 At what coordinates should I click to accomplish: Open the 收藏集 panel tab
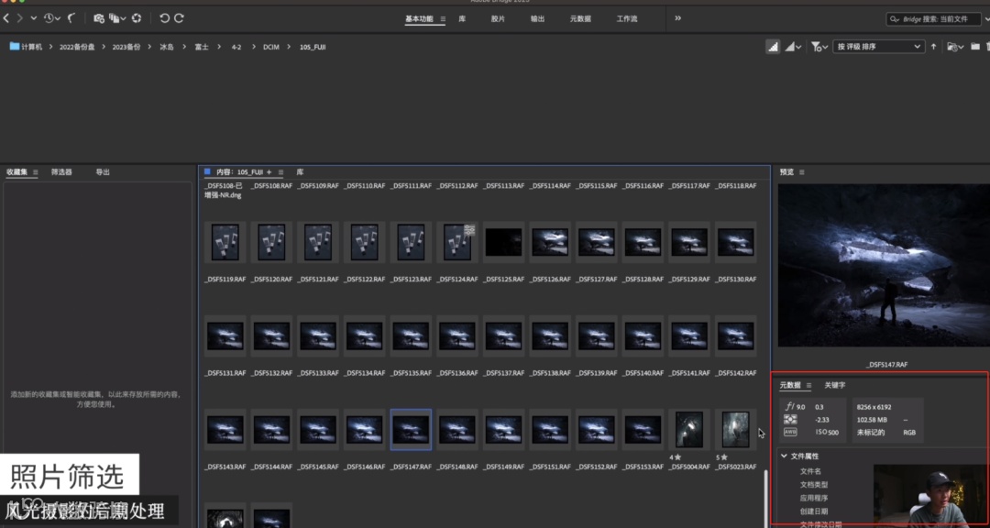click(x=17, y=171)
